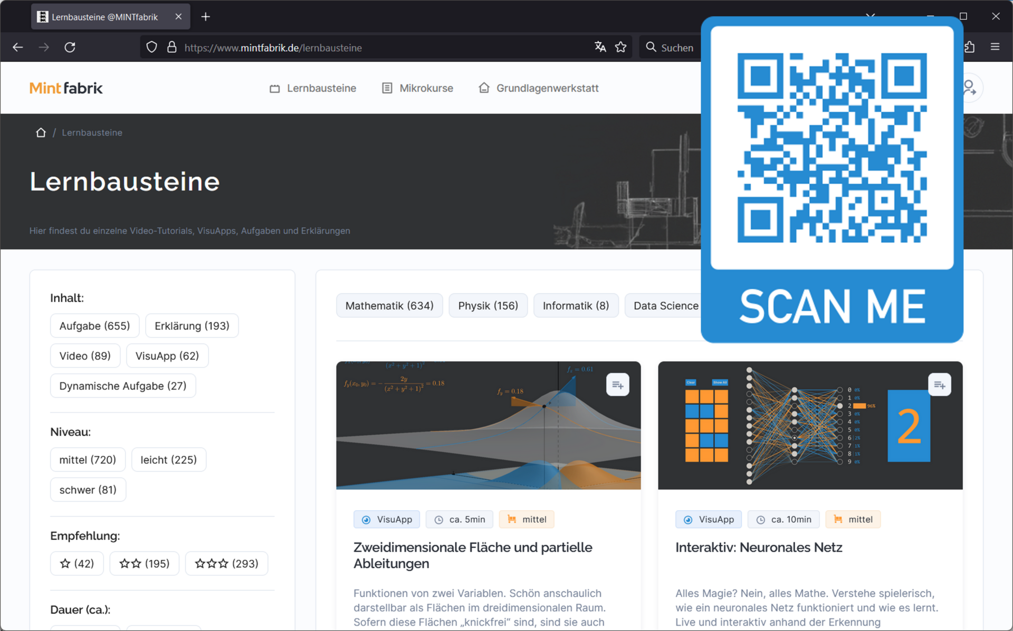Select the Lernbausteine @MINTfabrik browser tab
Image resolution: width=1013 pixels, height=631 pixels.
click(110, 17)
